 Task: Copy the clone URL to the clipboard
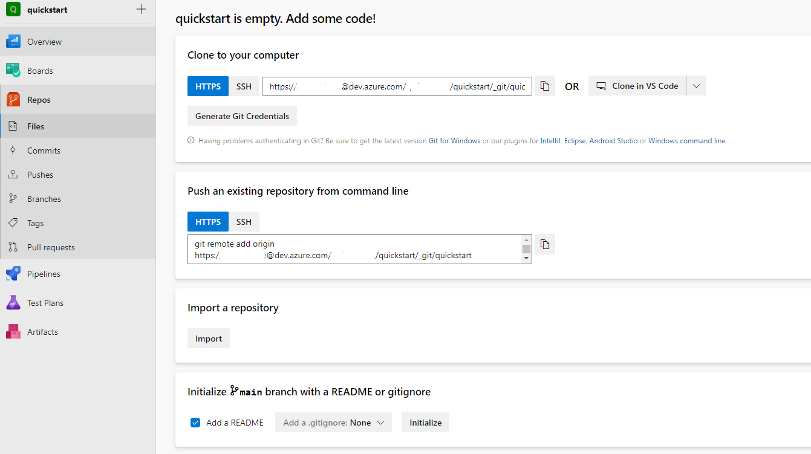(545, 86)
